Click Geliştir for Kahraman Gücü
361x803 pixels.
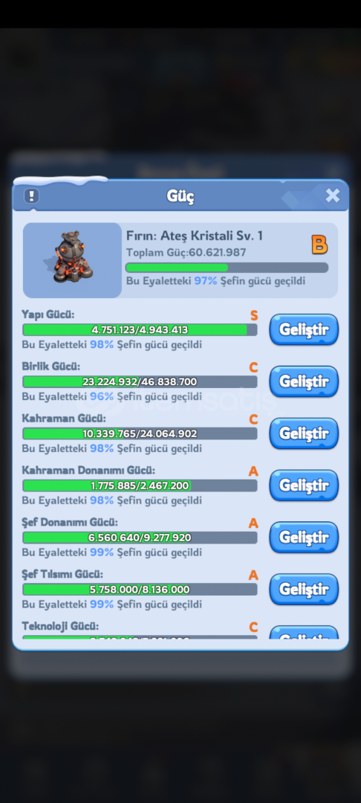(304, 433)
